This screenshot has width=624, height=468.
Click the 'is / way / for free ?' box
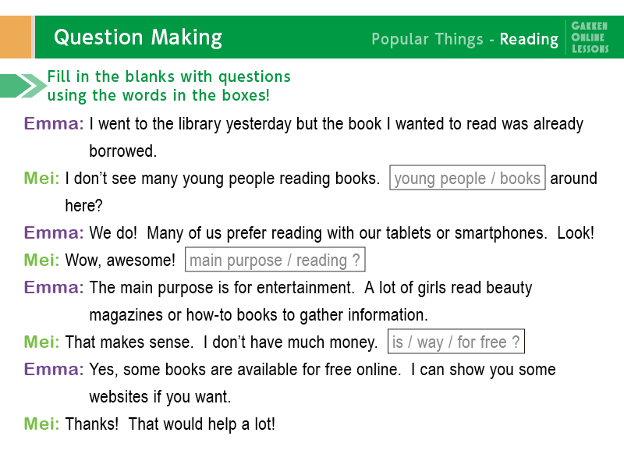click(x=456, y=341)
